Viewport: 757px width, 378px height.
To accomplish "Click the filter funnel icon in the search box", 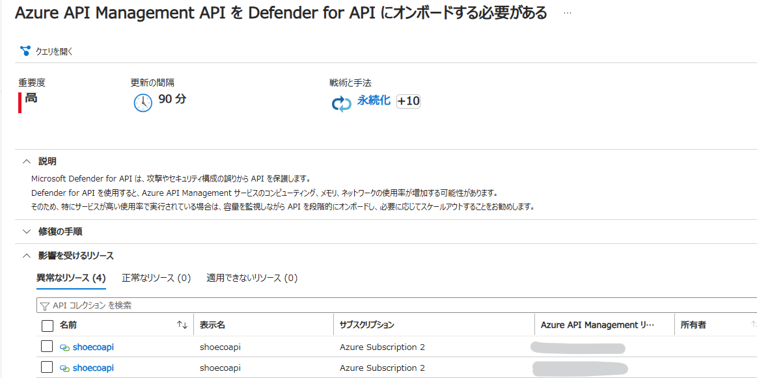I will [x=46, y=306].
